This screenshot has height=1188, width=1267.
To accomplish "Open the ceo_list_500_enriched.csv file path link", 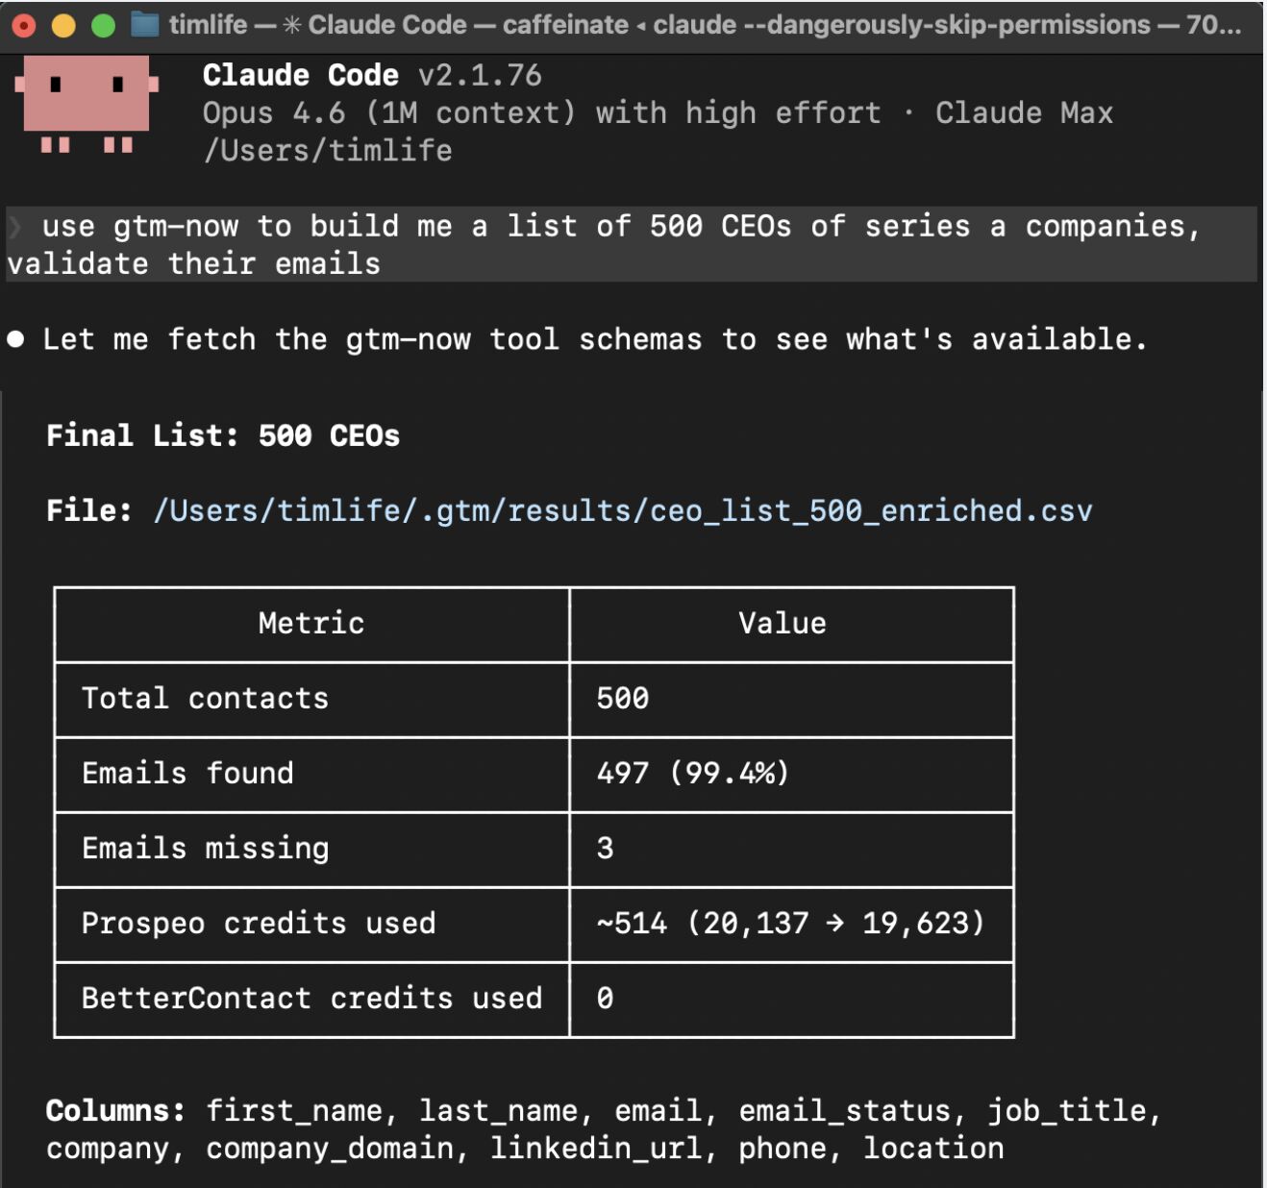I will coord(622,510).
